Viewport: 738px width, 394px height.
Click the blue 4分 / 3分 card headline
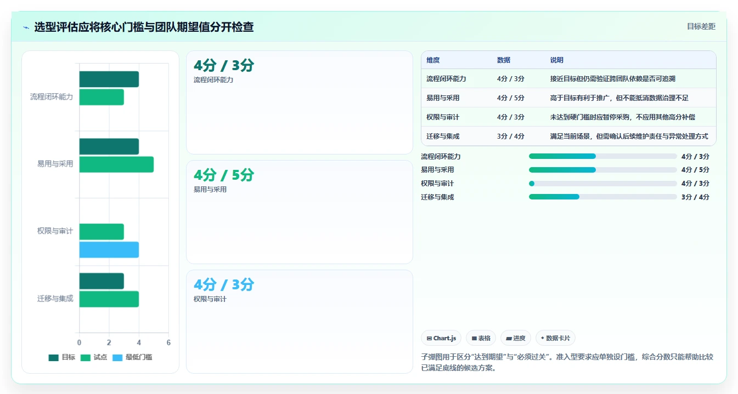pyautogui.click(x=224, y=285)
